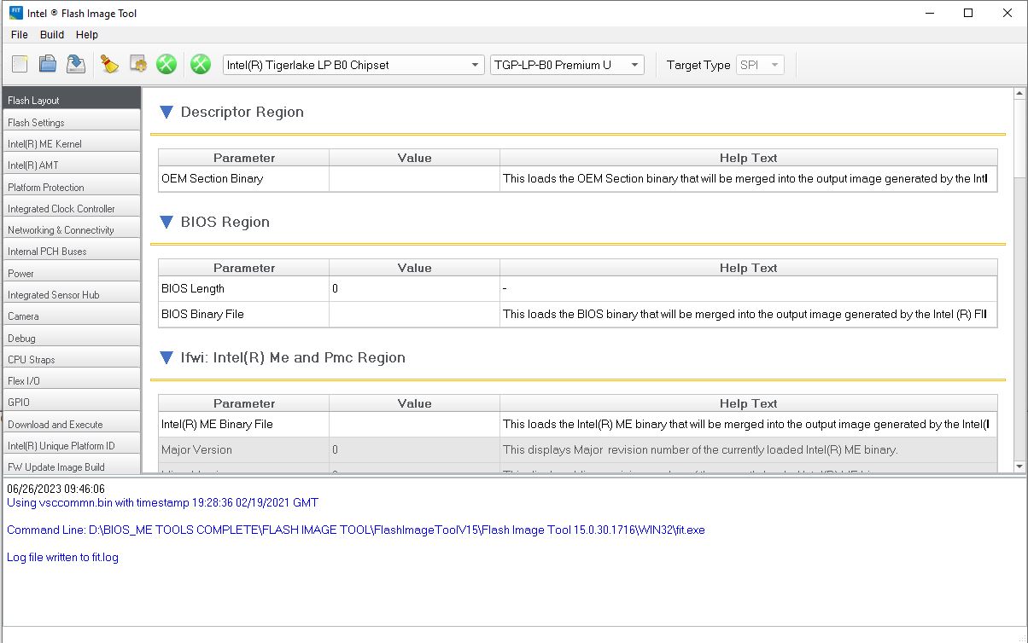
Task: Click the scroll down arrow of main panel
Action: [x=1019, y=466]
